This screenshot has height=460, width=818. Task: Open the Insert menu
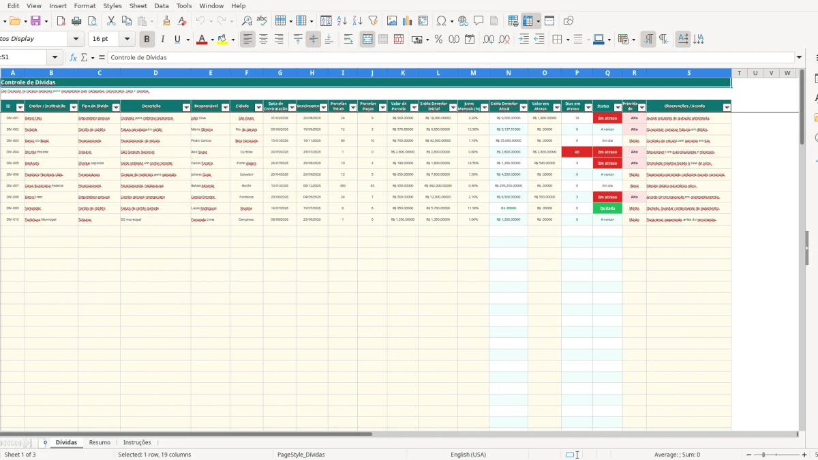pos(58,5)
